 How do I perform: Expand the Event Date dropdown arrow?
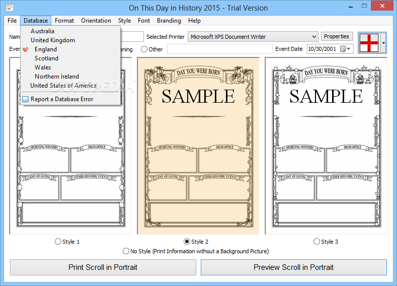coord(349,49)
